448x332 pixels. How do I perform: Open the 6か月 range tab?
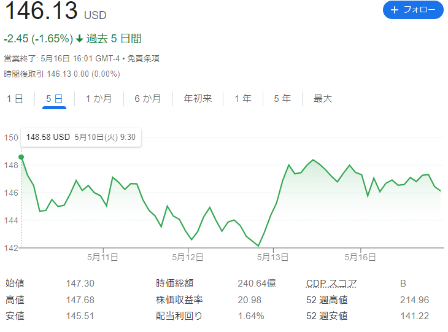[x=147, y=98]
